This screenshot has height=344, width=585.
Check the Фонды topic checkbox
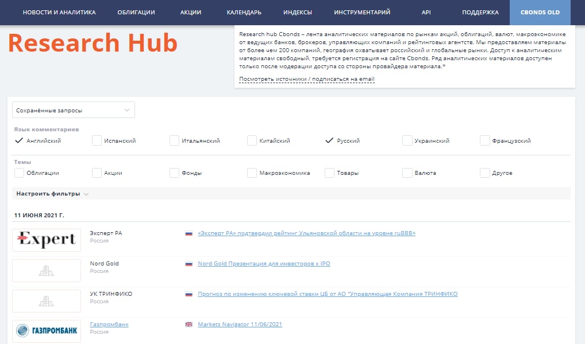[x=174, y=173]
